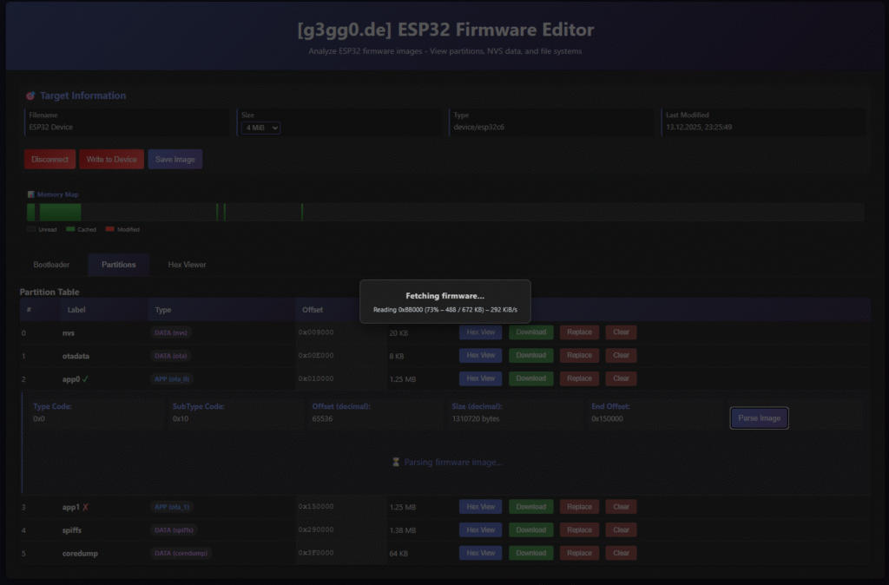Click the green Cached legend swatch
Screen dimensions: 889x585
point(71,229)
